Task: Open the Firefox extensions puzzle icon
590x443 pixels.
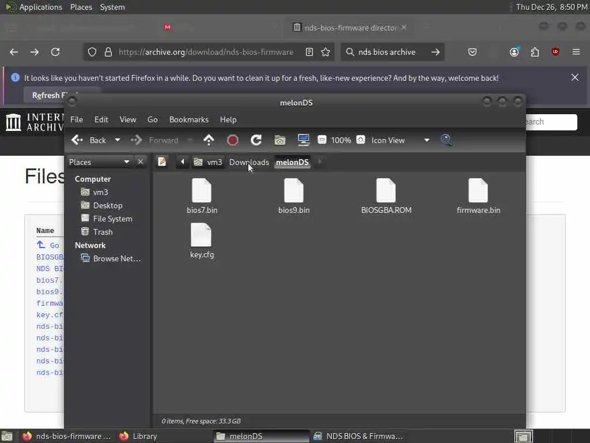Action: click(535, 52)
